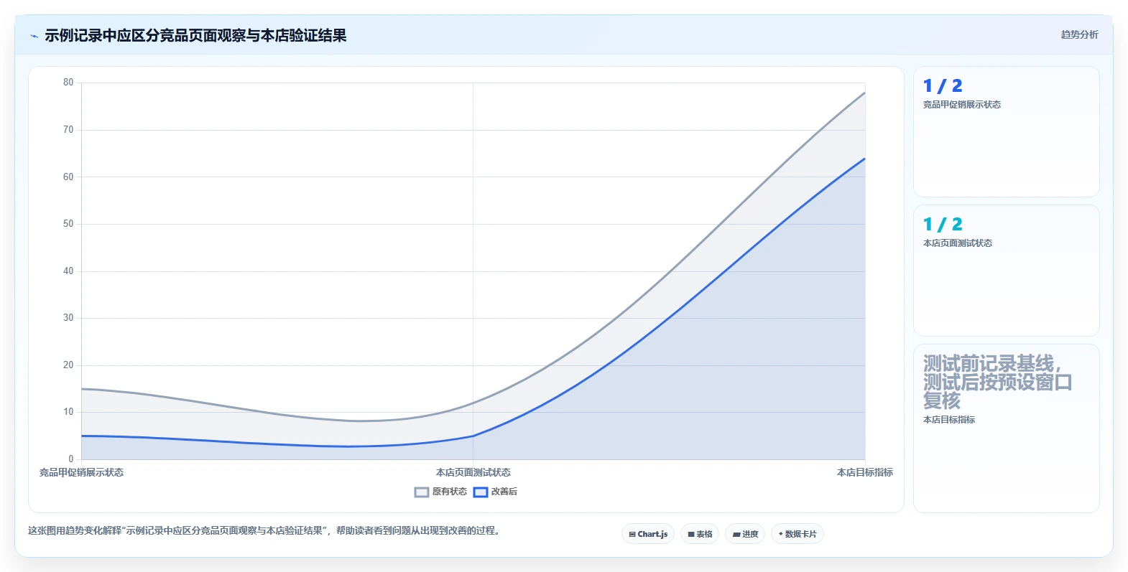Click the 竞品甲促销展示状态 axis label
The image size is (1128, 572).
coord(81,472)
